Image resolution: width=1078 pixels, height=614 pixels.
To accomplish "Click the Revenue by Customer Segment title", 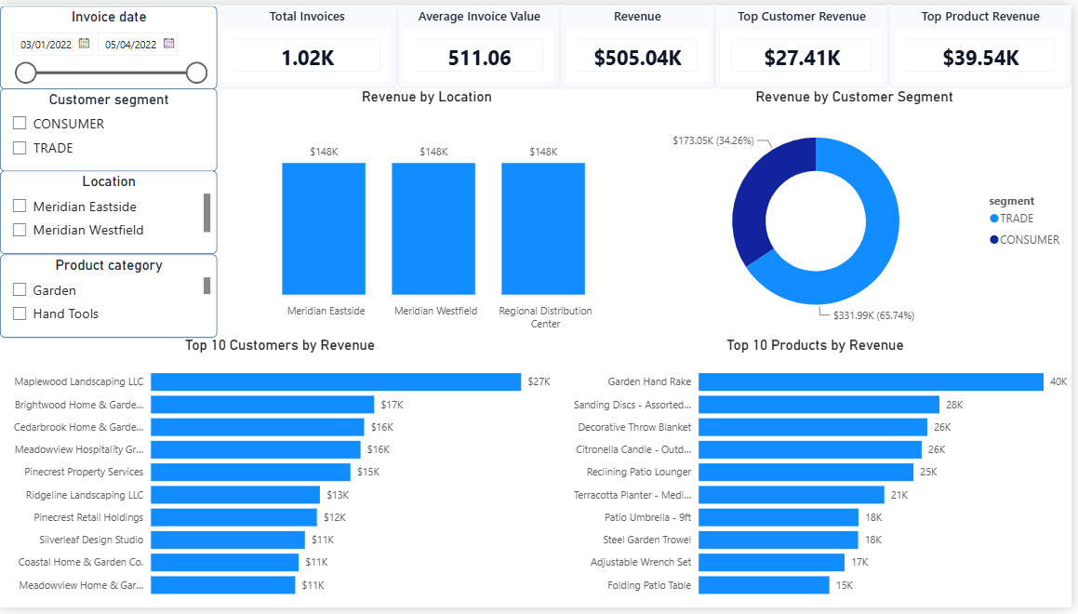I will (x=854, y=97).
